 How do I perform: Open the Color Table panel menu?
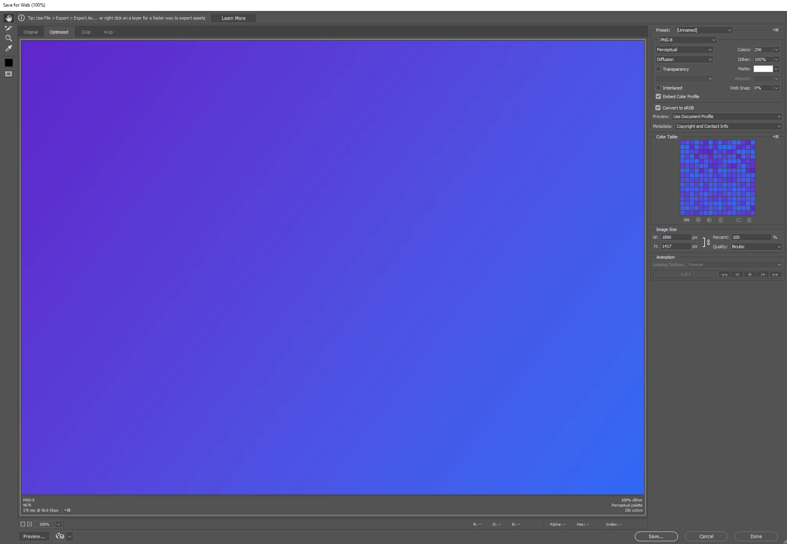coord(776,137)
